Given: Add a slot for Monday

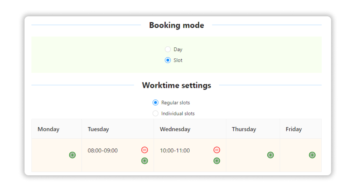Looking at the screenshot, I should tap(72, 155).
